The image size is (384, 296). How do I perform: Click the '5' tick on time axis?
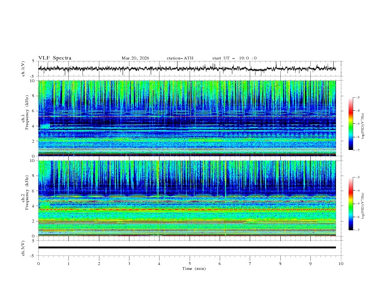pos(190,264)
